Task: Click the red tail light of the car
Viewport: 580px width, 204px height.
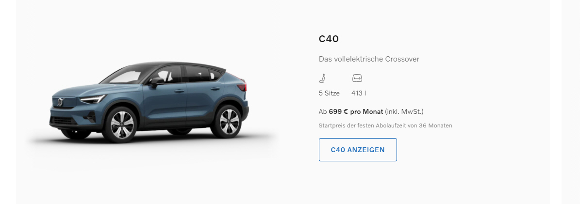Action: (242, 87)
